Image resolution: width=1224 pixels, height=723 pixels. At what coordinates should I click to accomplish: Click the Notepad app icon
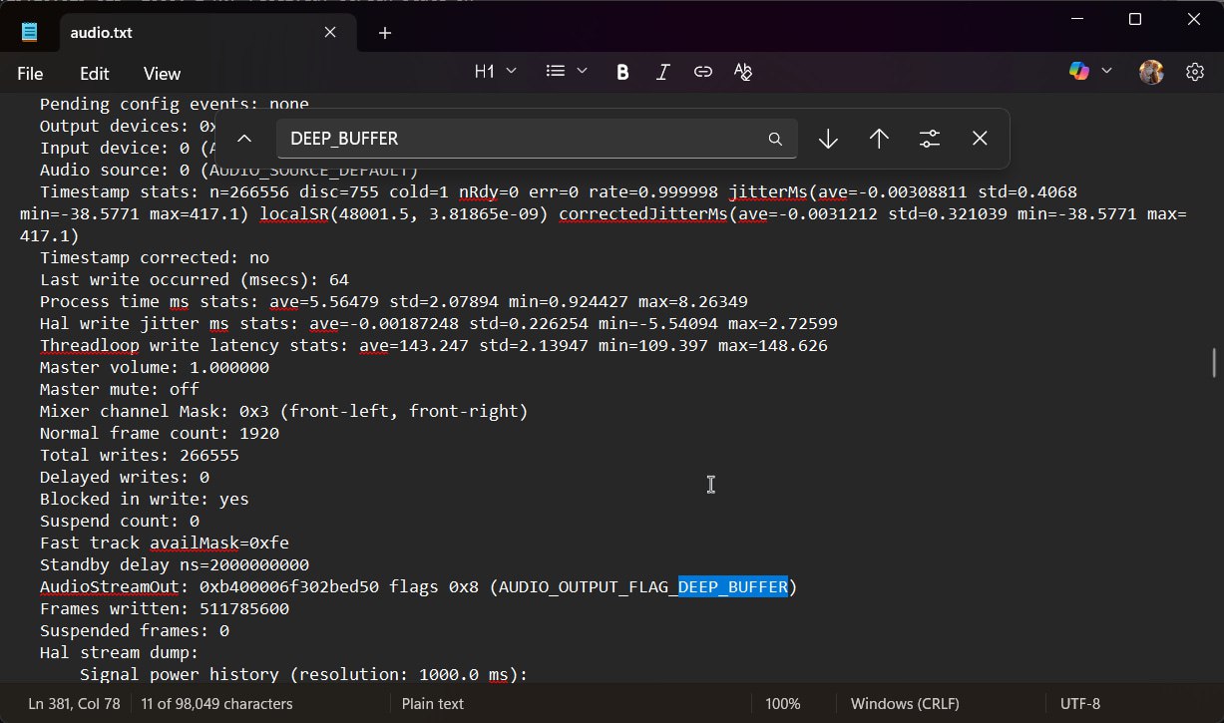pyautogui.click(x=30, y=32)
